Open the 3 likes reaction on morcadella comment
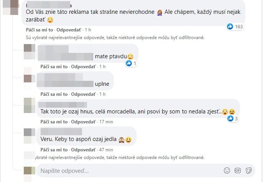This screenshot has width=263, height=182. tap(233, 119)
